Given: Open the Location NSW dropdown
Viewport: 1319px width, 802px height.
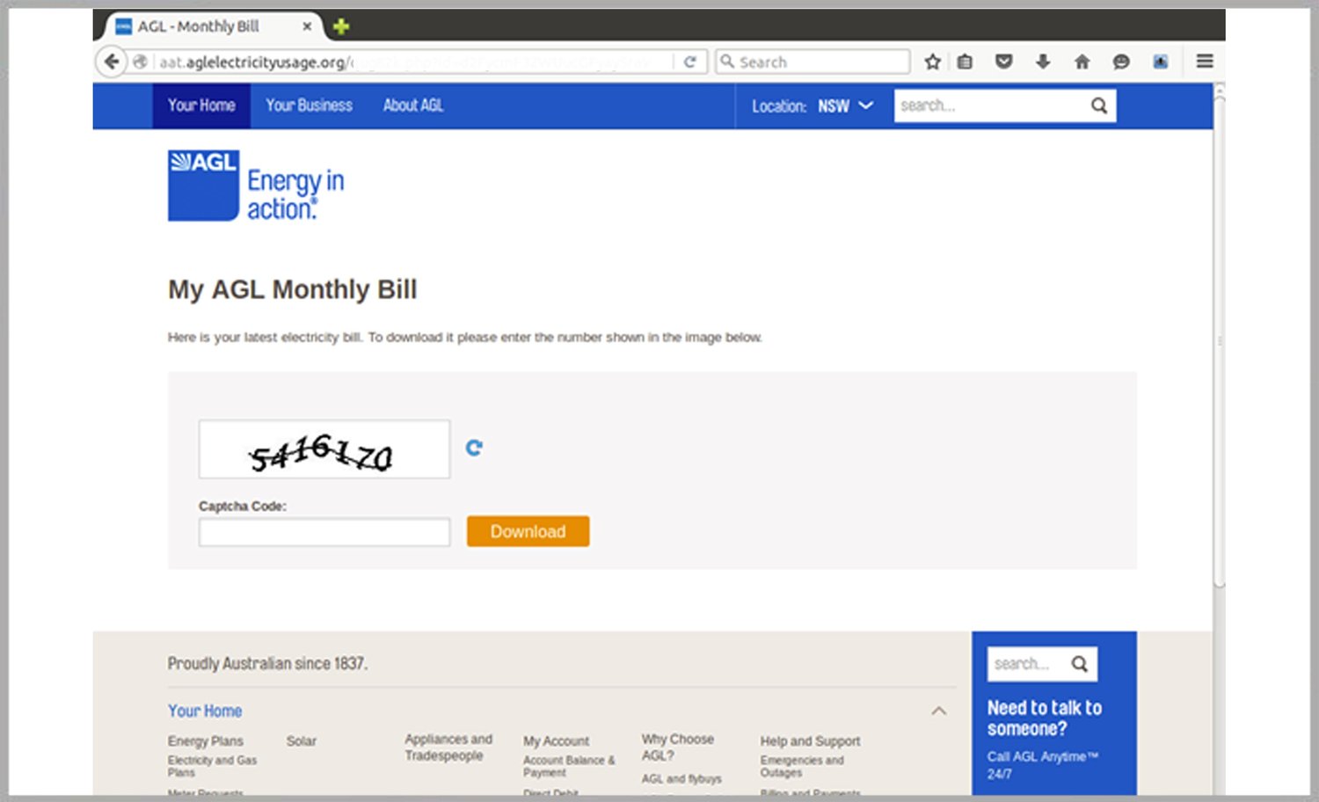Looking at the screenshot, I should (845, 106).
